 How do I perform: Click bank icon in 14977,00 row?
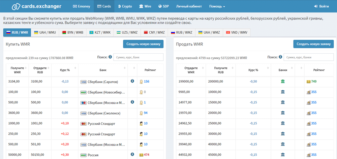pos(283,102)
